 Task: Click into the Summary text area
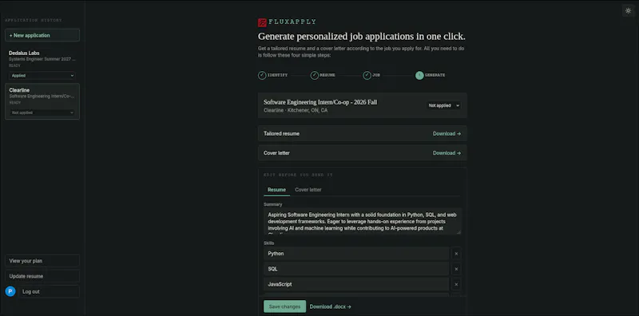(x=363, y=221)
